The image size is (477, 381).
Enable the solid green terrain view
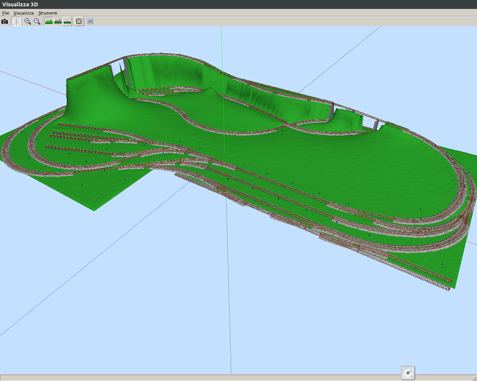click(x=49, y=22)
